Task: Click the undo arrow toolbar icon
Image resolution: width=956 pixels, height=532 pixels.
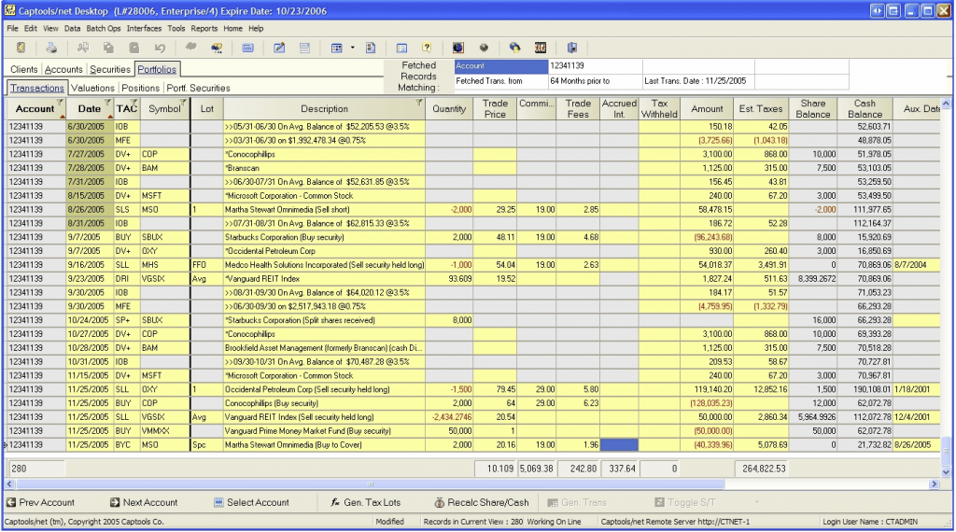Action: tap(160, 48)
